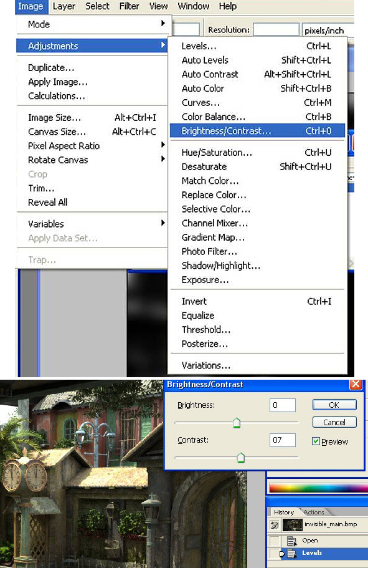
Task: Apply Invert adjustment
Action: pyautogui.click(x=257, y=301)
